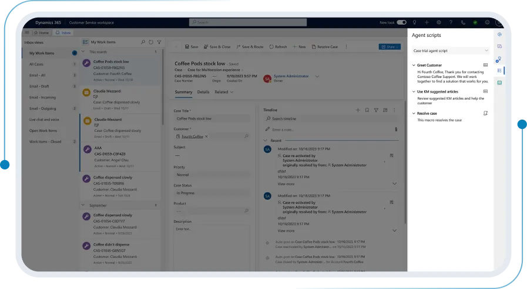
Task: Add a timeline record with plus icon
Action: (x=358, y=110)
